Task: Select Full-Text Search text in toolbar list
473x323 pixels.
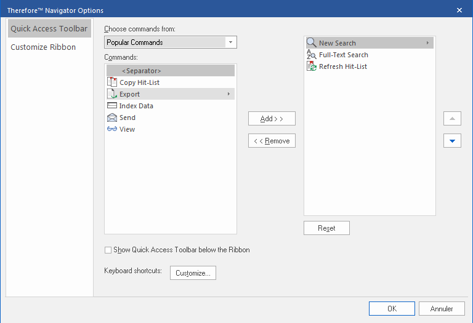Action: 344,55
